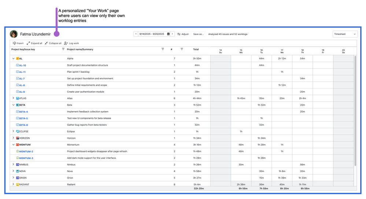Open issue BETA-8 link
This screenshot has height=199, width=366.
(23, 125)
